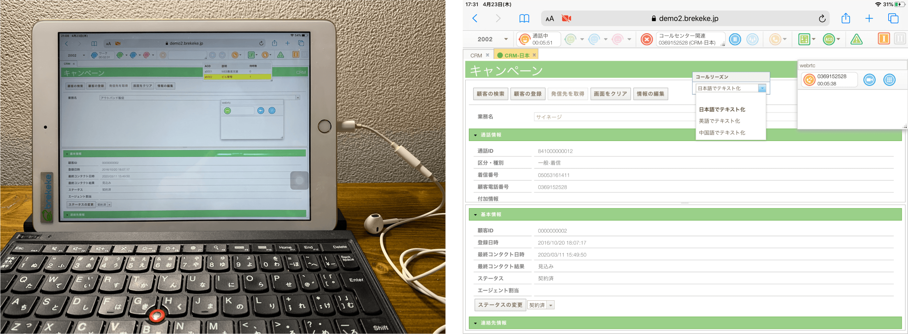
Task: Tap the Safari back arrow in the right screenshot
Action: click(x=475, y=18)
